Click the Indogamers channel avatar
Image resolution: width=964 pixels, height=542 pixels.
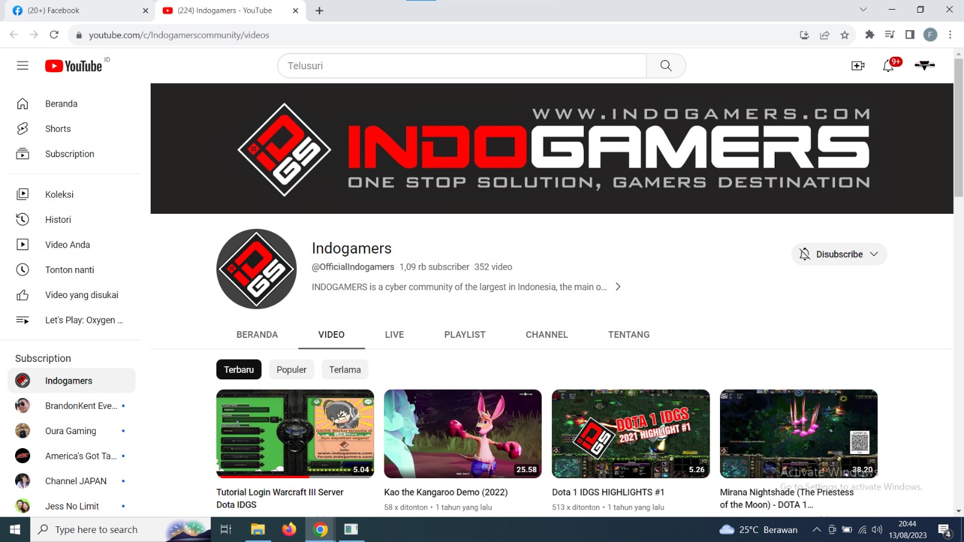point(257,269)
